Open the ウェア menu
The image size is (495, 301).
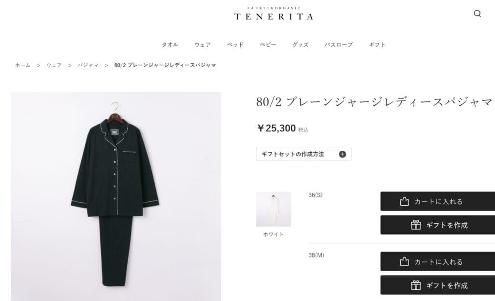(203, 45)
